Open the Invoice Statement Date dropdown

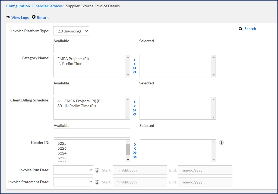click(73, 182)
